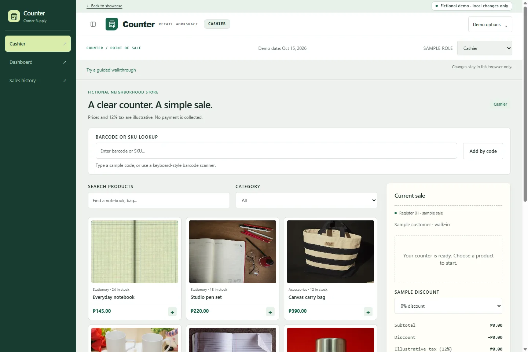Focus the Search products input field
The width and height of the screenshot is (528, 352).
click(159, 200)
